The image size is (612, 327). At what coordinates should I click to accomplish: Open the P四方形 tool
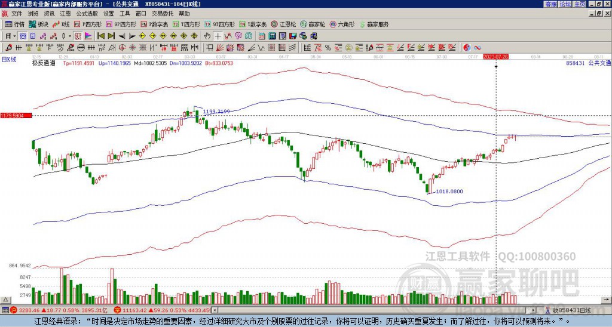click(x=88, y=24)
